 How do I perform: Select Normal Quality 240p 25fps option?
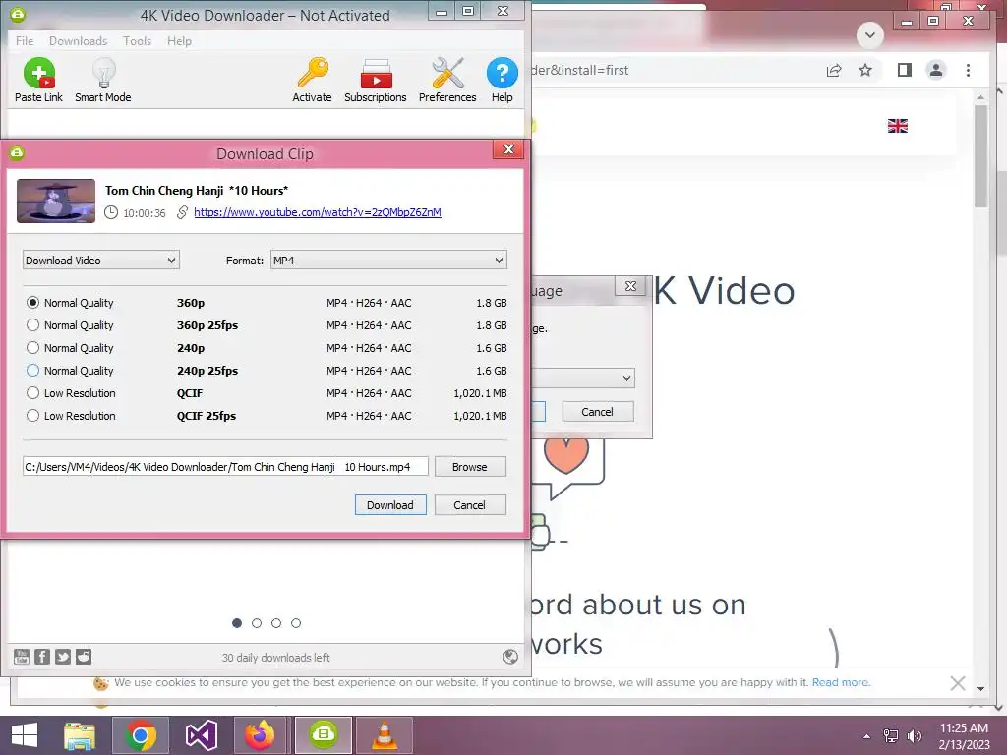(32, 371)
